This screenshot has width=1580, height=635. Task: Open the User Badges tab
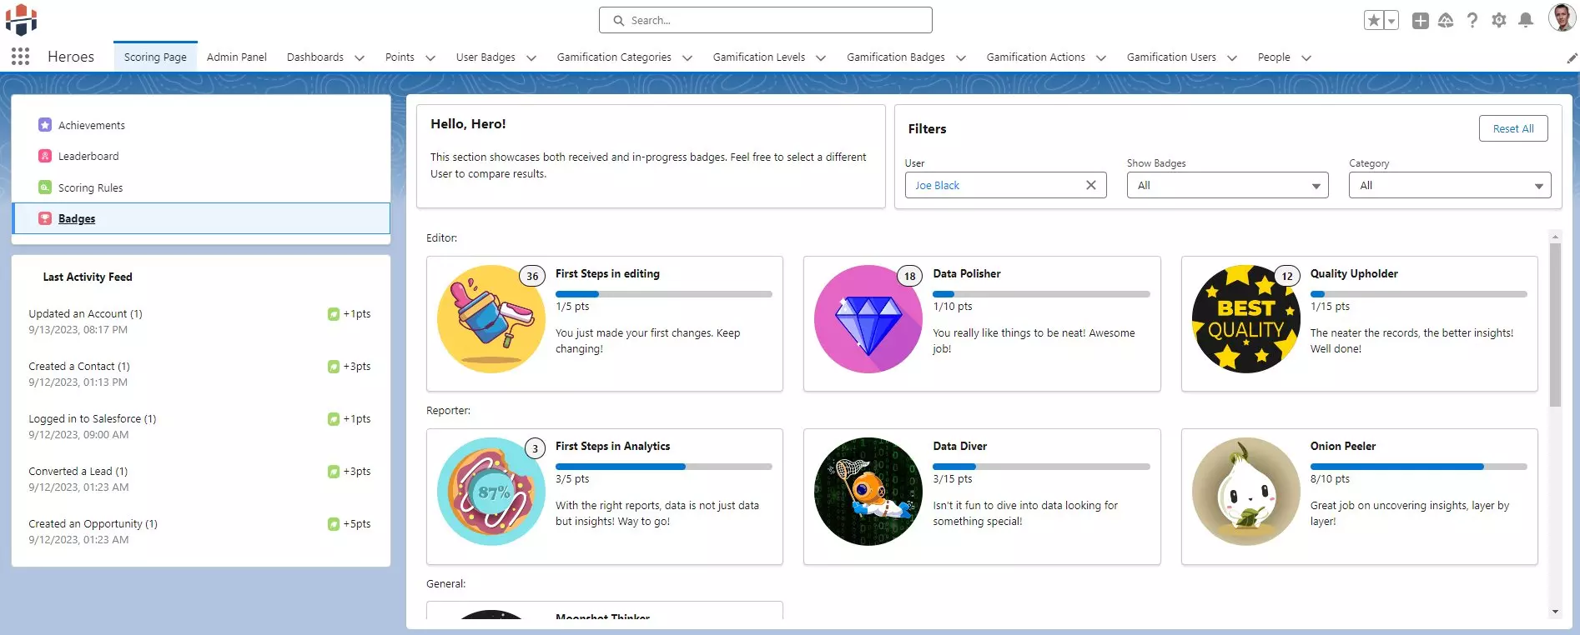pos(486,57)
